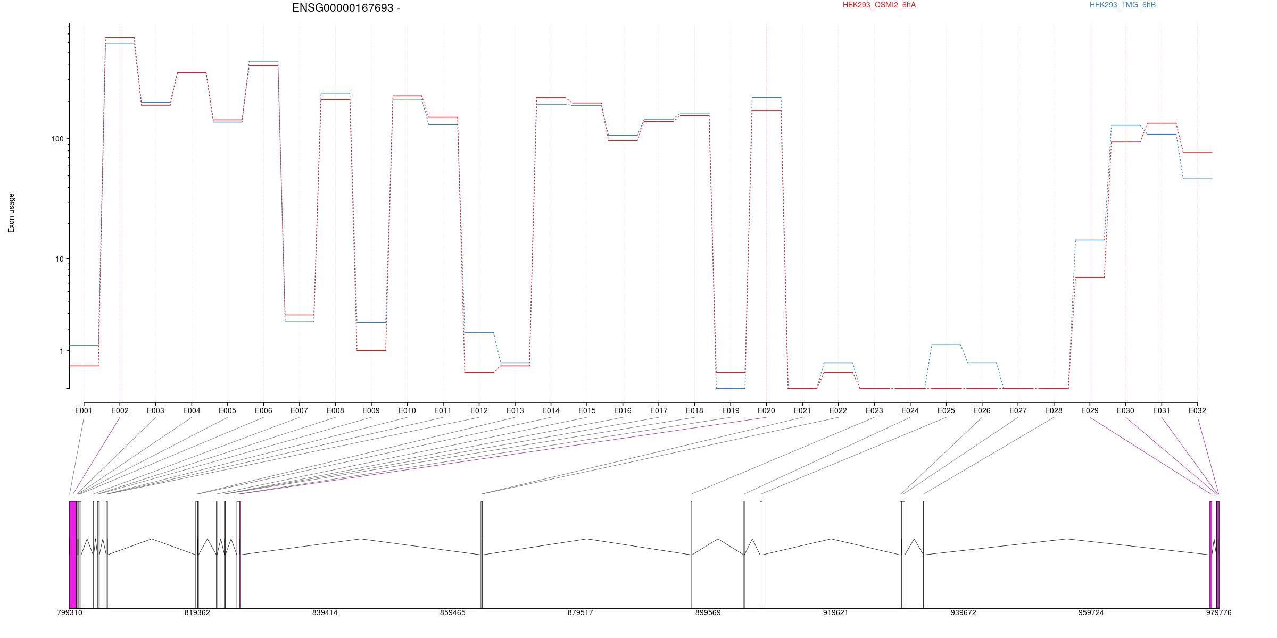Click genomic coordinate 799310
The height and width of the screenshot is (638, 1277).
pos(70,612)
